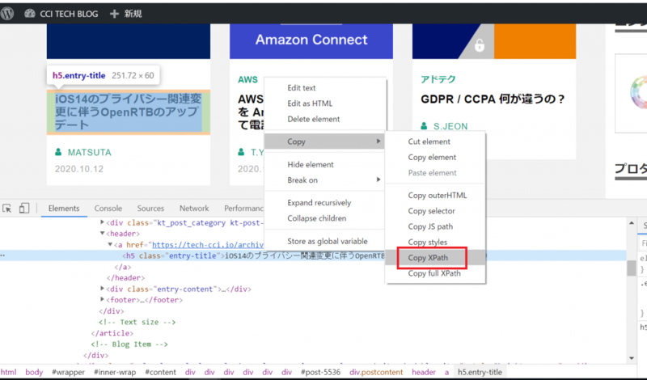Click author icon next to S.JEON
The height and width of the screenshot is (380, 647).
coord(424,126)
